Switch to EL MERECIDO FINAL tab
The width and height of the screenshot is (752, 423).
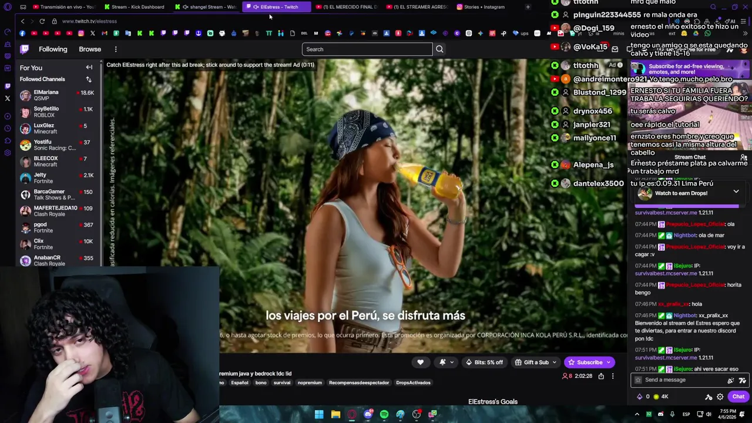click(348, 7)
